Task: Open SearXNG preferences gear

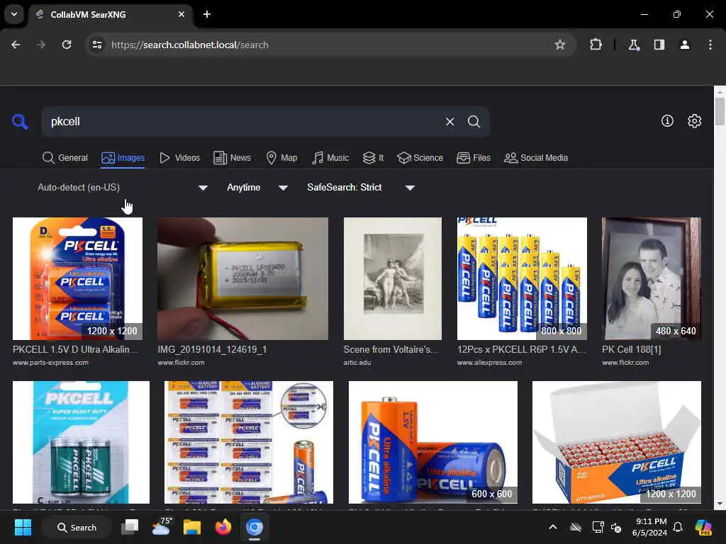Action: (694, 120)
